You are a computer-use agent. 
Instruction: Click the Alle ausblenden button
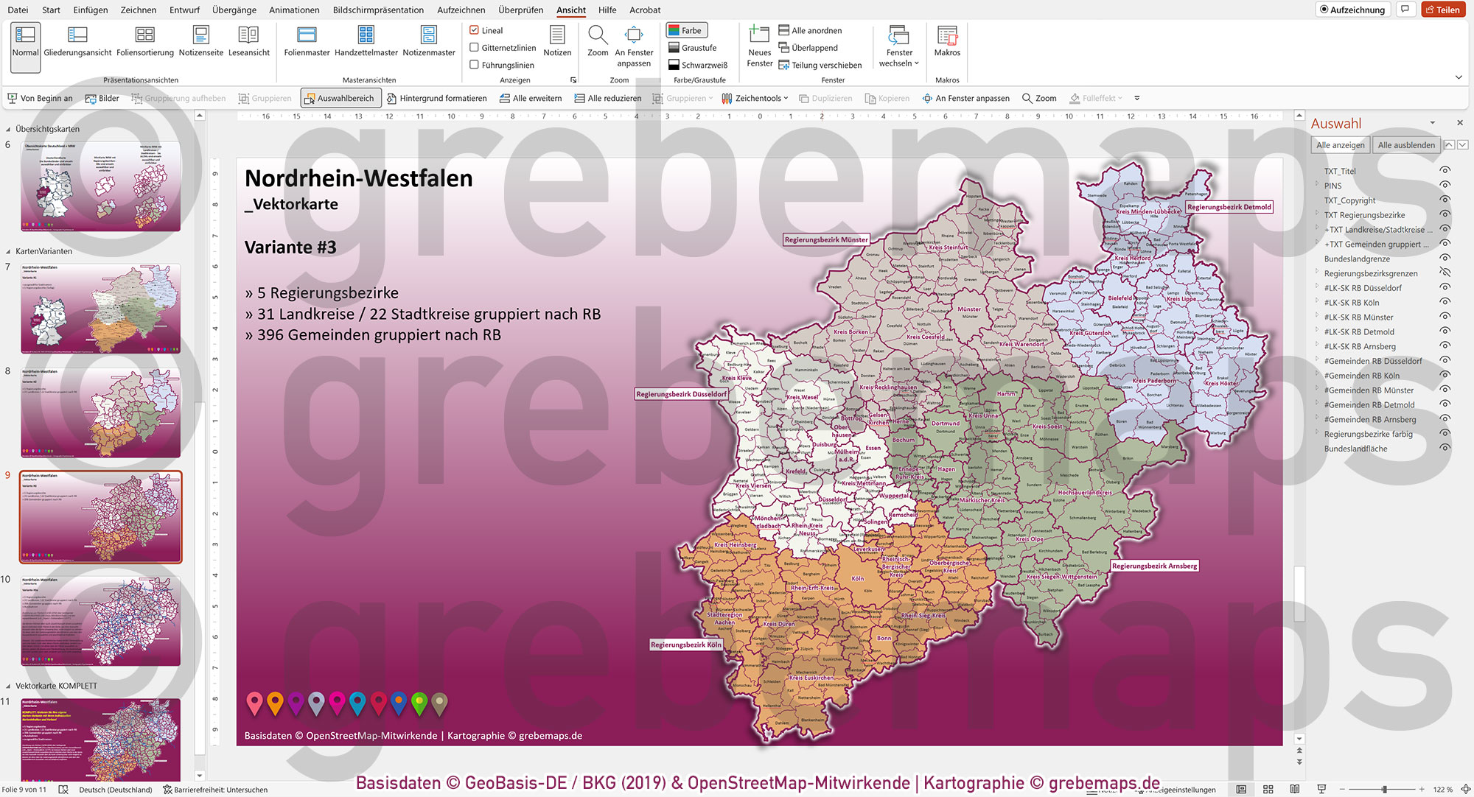1406,144
